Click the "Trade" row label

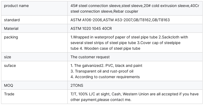[x=9, y=94]
